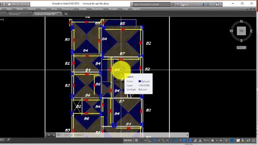258x145 pixels.
Task: Restore down the drawing window
Action: [x=251, y=9]
